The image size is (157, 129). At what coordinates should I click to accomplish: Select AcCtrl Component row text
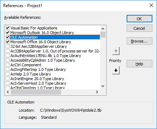[26, 65]
